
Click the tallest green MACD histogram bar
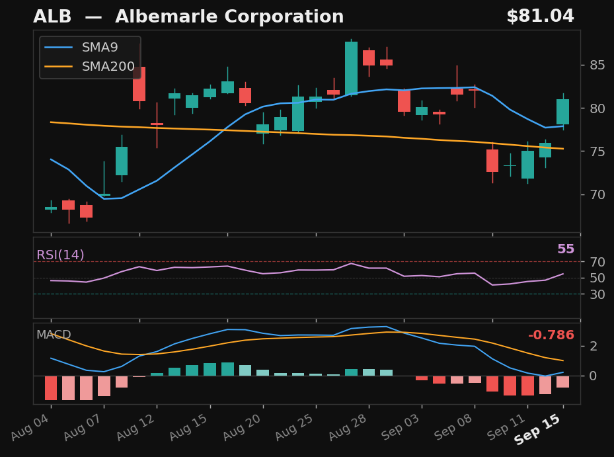[227, 369]
